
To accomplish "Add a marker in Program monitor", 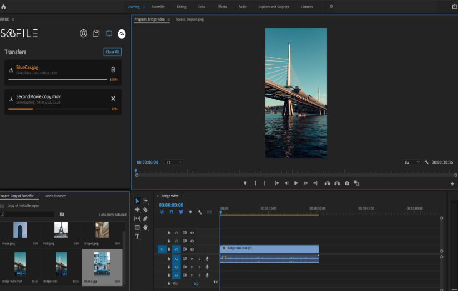I will coord(245,183).
